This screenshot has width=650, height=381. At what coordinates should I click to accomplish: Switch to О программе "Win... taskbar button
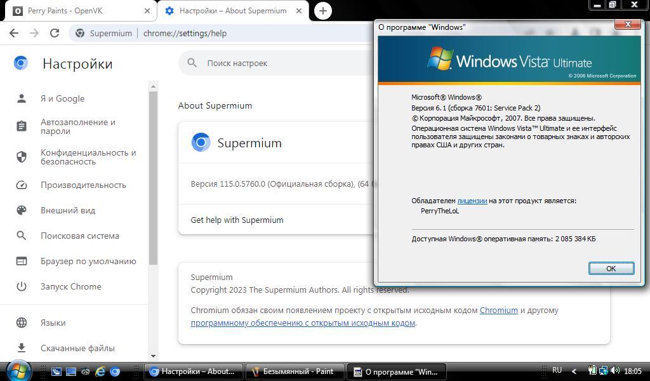pos(396,371)
